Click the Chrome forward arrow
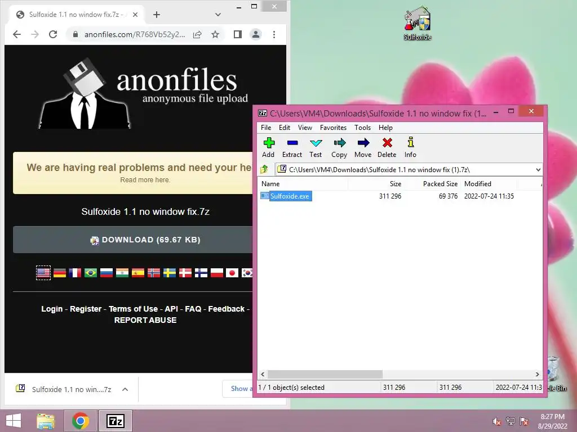 coord(35,34)
